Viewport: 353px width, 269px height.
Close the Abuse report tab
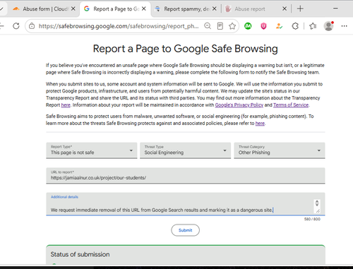(x=285, y=8)
